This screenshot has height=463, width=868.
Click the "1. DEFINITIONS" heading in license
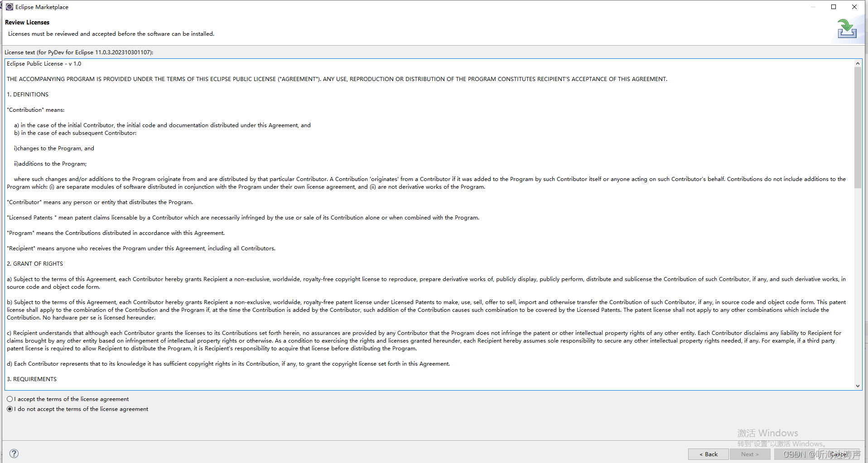point(28,95)
